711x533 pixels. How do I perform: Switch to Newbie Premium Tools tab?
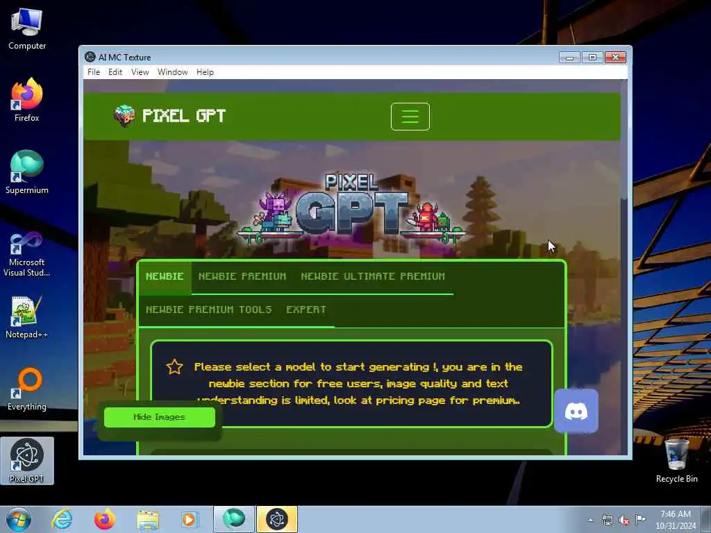208,310
